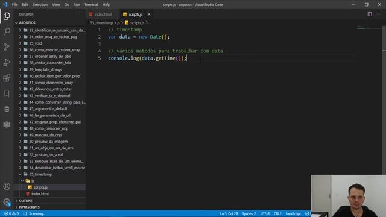
Task: Click the split editor right icon
Action: point(370,14)
